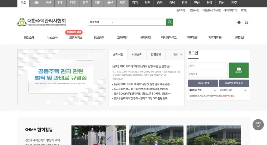Open the 통합검색 dropdown
Screen dimensions: 267x145
pyautogui.click(x=102, y=22)
